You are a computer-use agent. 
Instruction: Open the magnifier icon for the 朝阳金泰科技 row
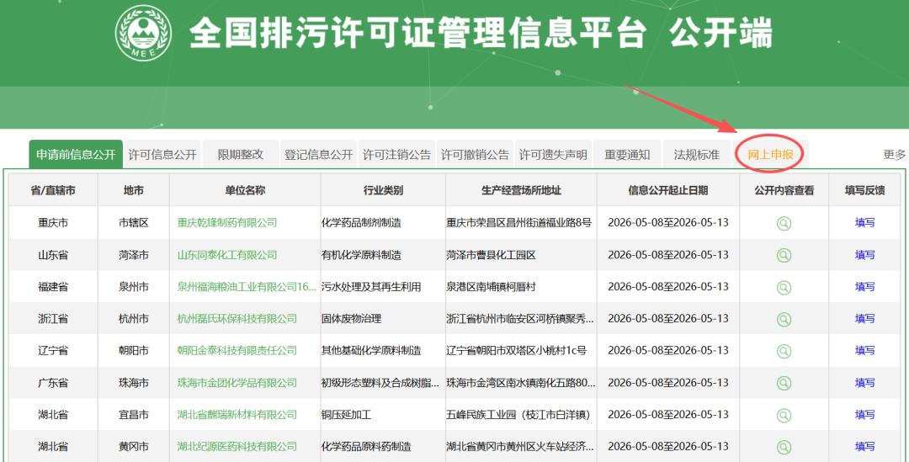click(784, 351)
